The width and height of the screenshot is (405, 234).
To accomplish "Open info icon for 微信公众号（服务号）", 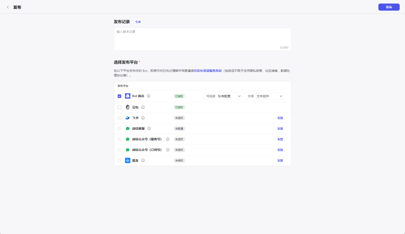I will (x=168, y=139).
